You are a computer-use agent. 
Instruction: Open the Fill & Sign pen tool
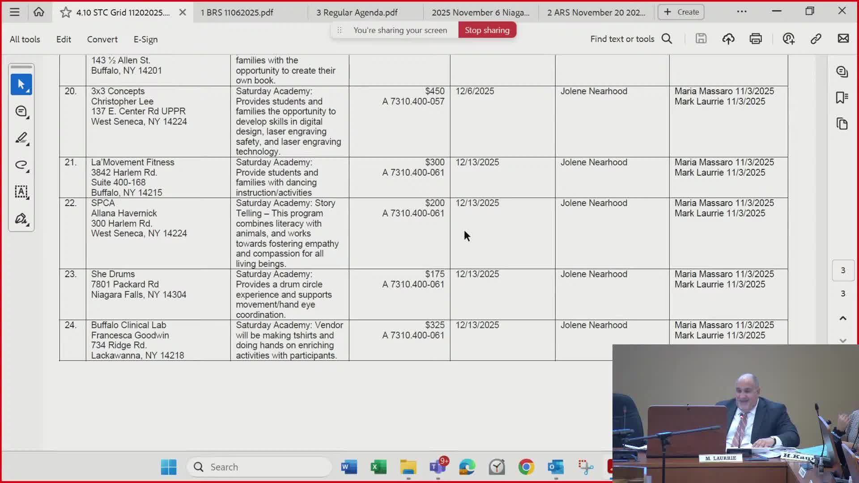point(21,219)
